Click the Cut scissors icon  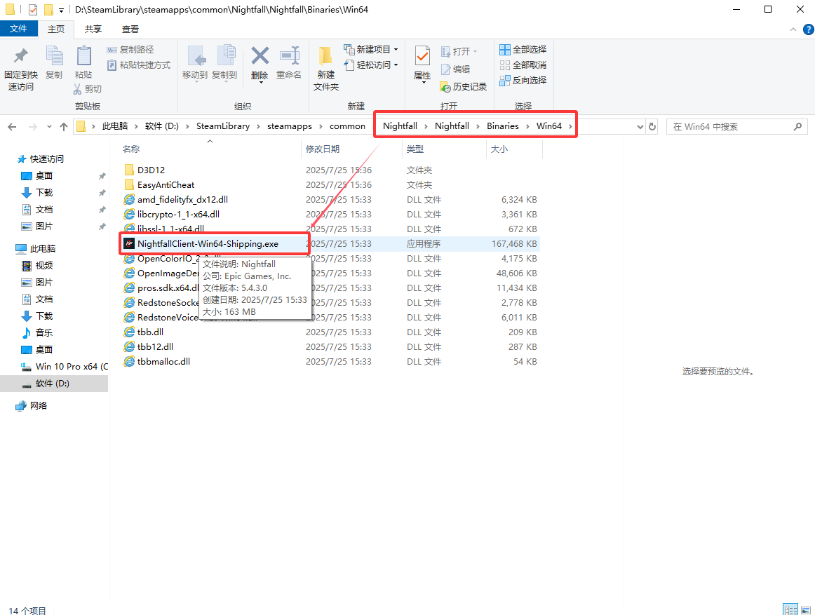(x=77, y=89)
